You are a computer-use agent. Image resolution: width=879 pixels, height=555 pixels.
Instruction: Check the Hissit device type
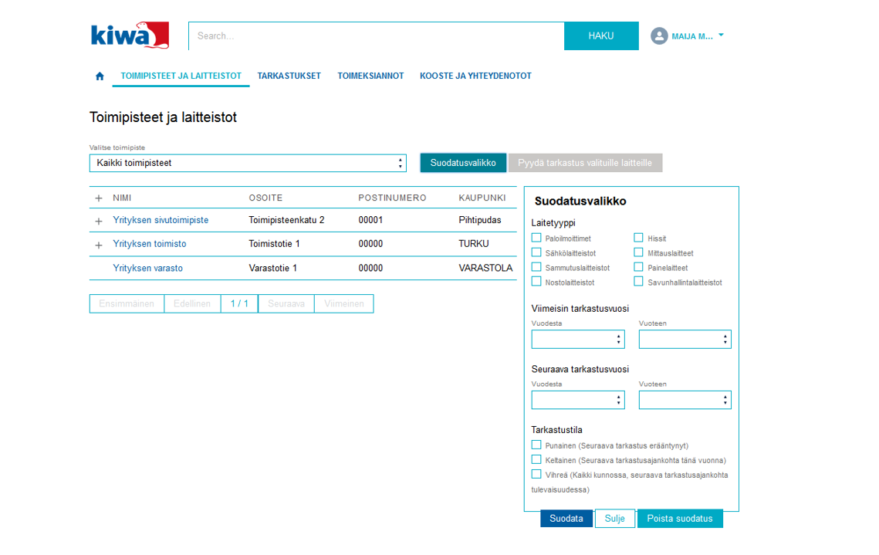639,239
